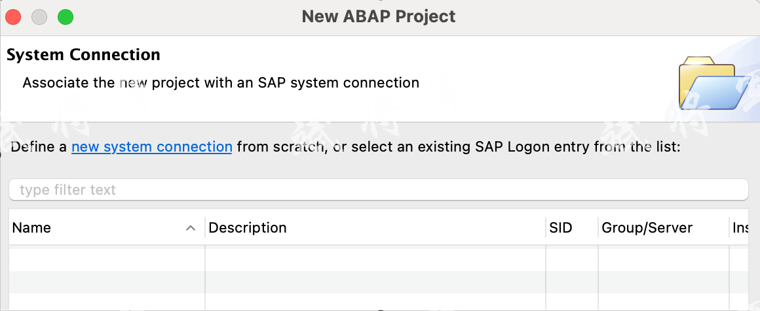Click the SID column header
This screenshot has height=311, width=760.
point(561,228)
